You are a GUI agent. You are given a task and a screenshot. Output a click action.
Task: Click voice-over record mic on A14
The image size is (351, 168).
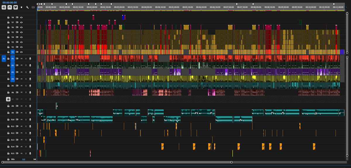tap(30, 146)
